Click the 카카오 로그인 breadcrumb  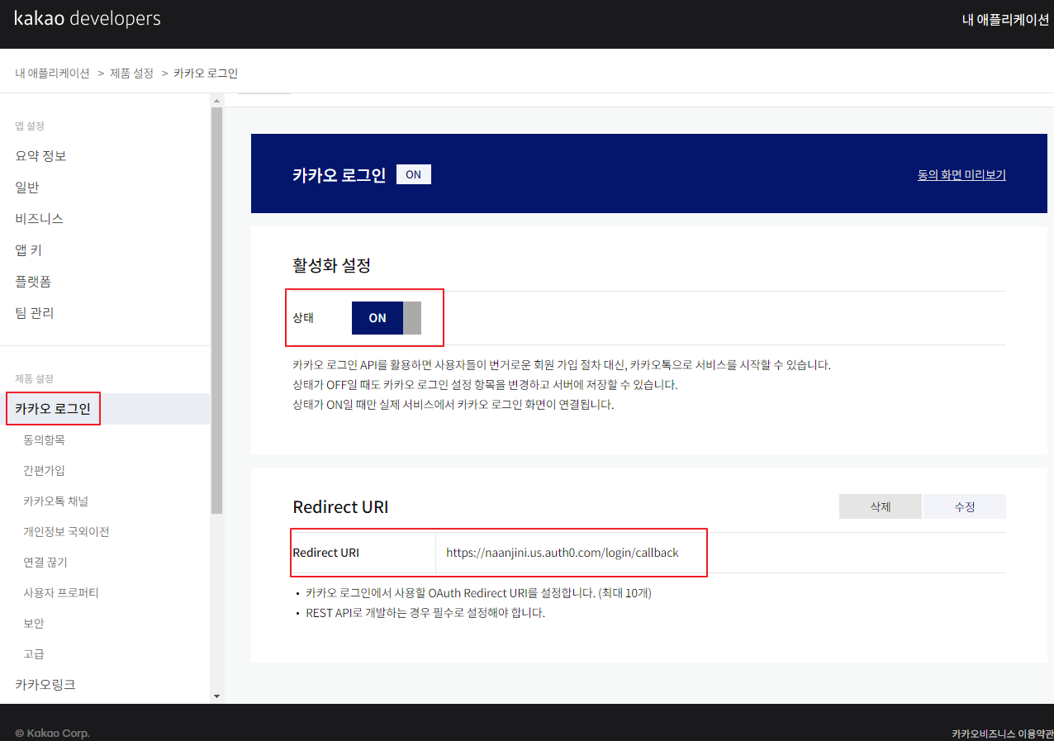click(206, 73)
